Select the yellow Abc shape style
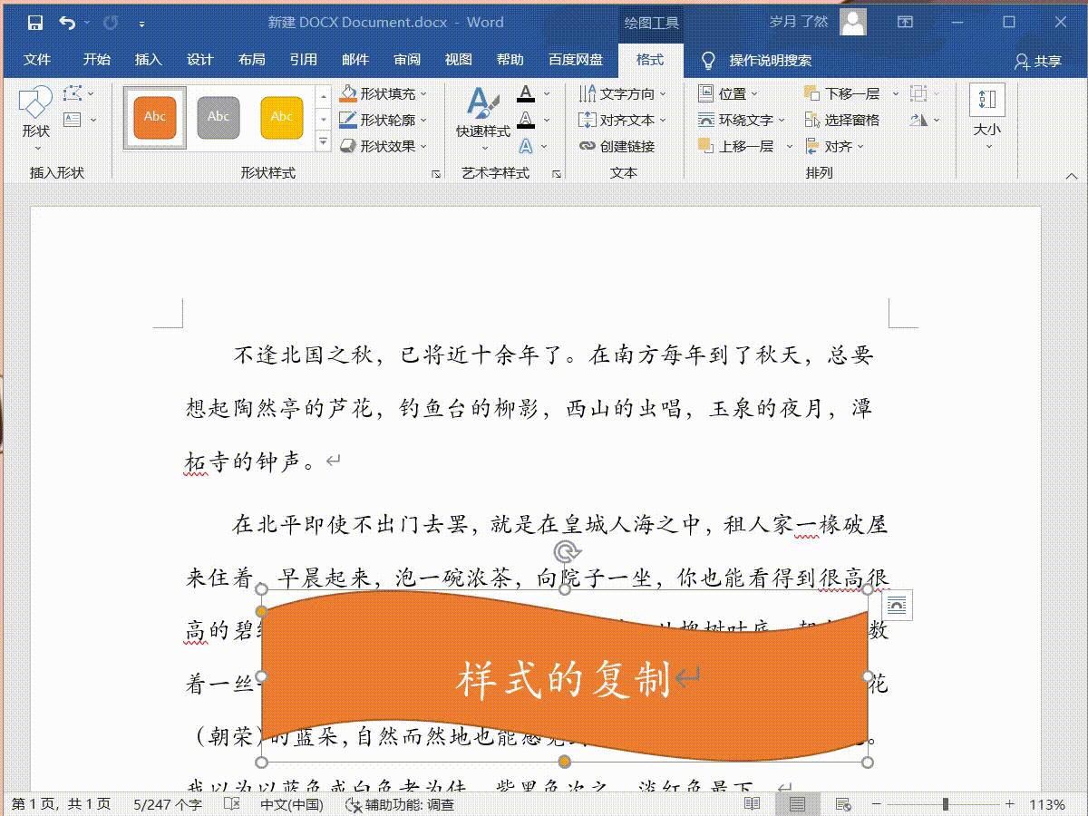The image size is (1088, 816). point(282,116)
